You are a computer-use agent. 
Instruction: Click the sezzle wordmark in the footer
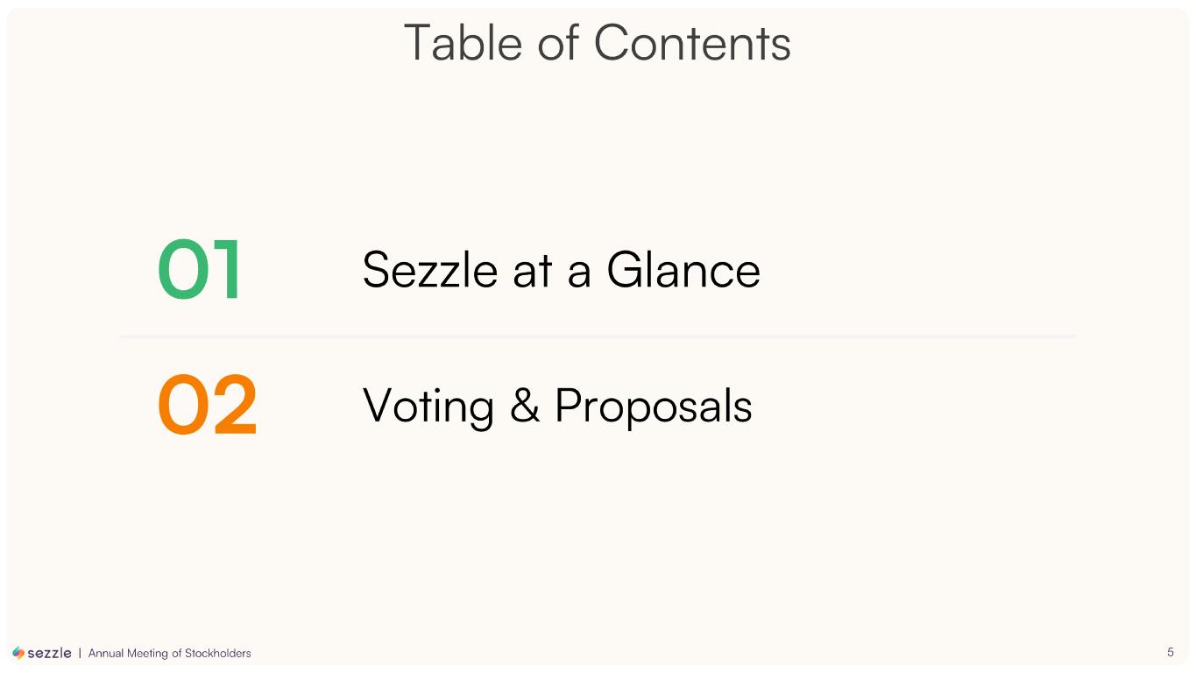click(x=50, y=653)
